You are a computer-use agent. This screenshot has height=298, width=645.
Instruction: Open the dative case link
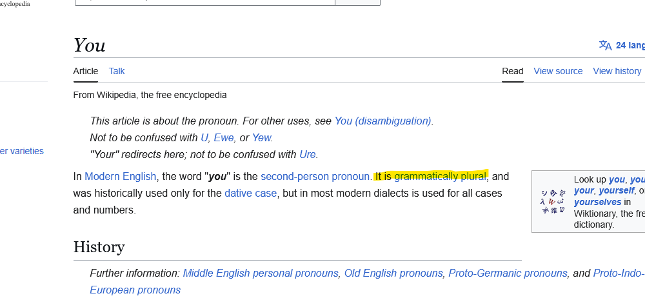[x=250, y=193]
